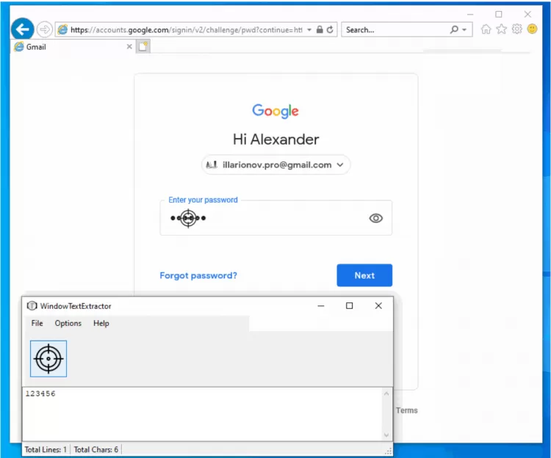551x458 pixels.
Task: Click the browser forward arrow
Action: [44, 29]
